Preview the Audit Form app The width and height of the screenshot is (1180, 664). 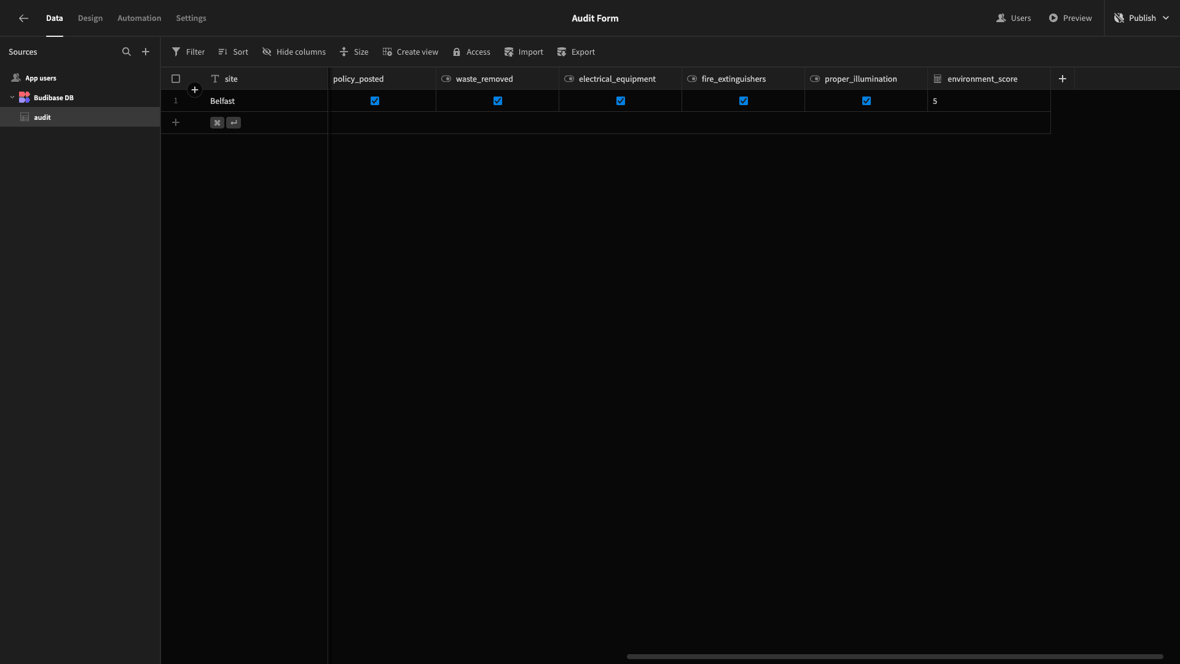click(1070, 18)
